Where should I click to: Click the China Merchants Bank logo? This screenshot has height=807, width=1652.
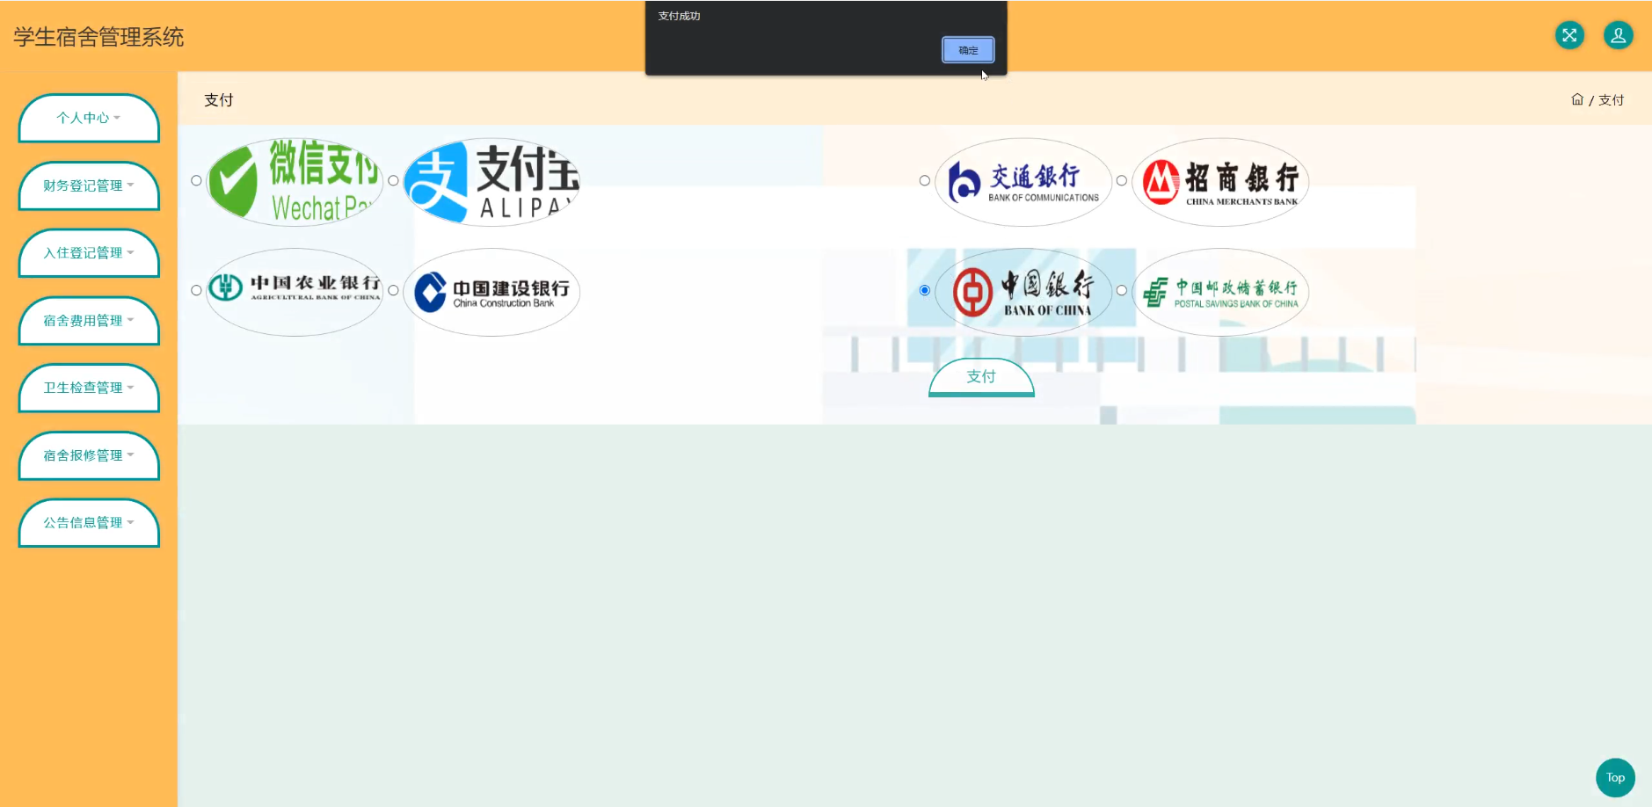pyautogui.click(x=1220, y=181)
